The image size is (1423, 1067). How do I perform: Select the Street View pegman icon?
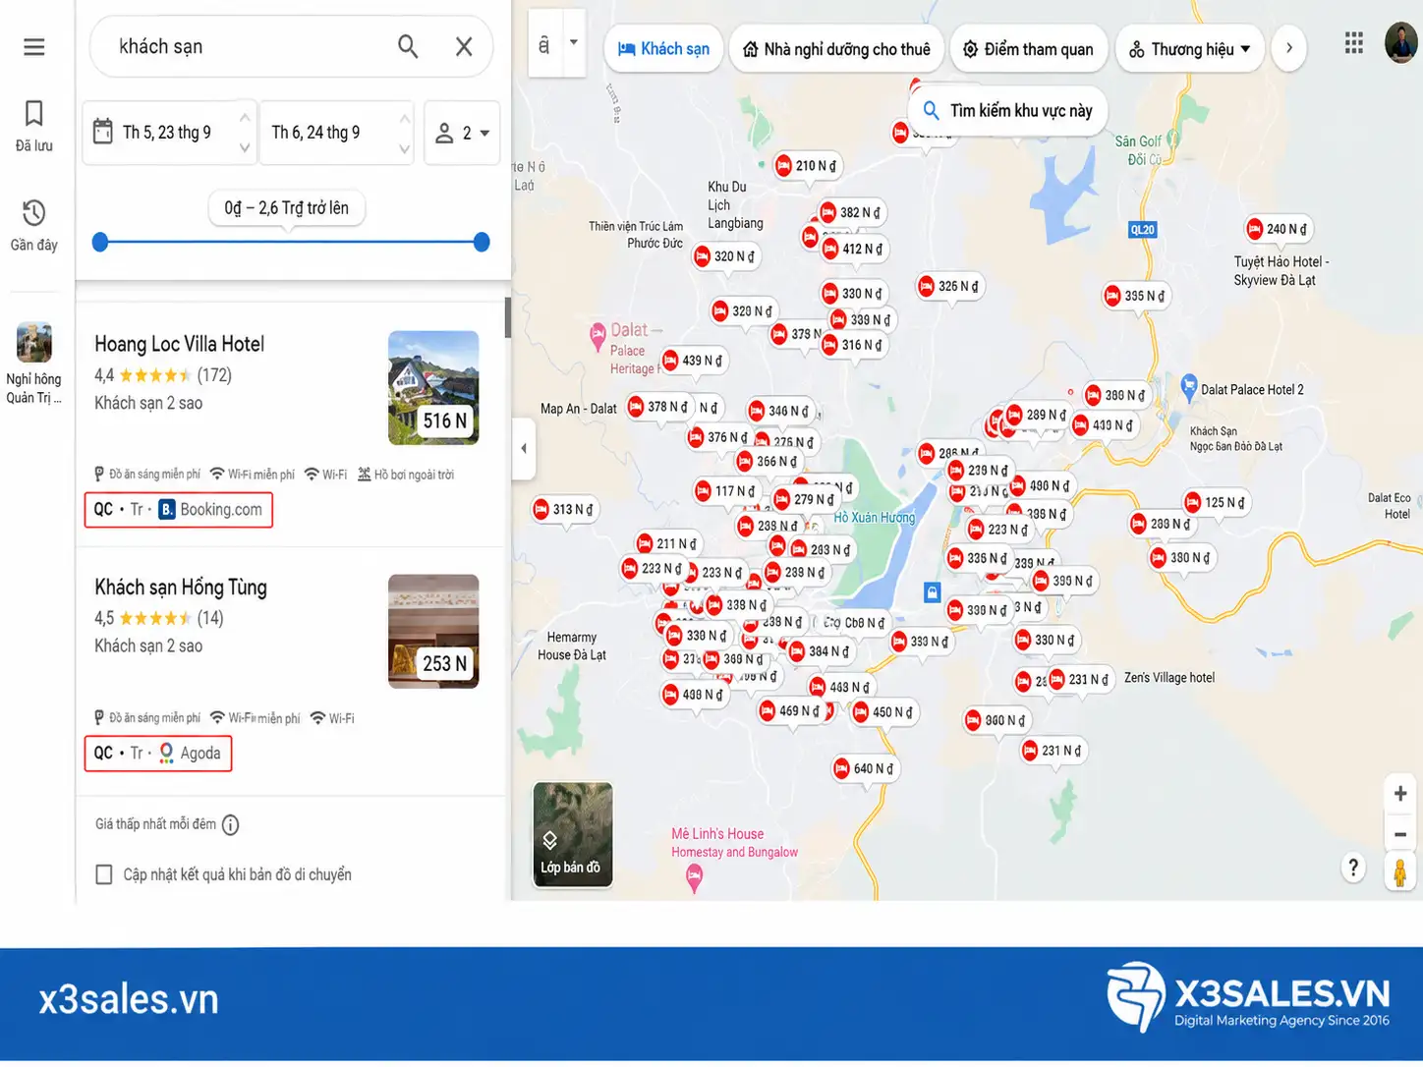pyautogui.click(x=1400, y=871)
